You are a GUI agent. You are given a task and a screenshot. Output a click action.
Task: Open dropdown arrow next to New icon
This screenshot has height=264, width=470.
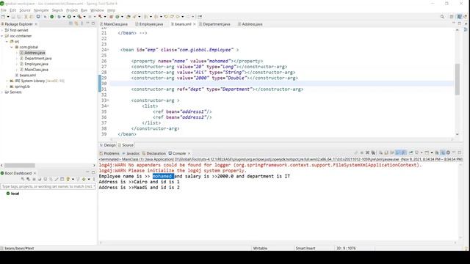(x=8, y=17)
